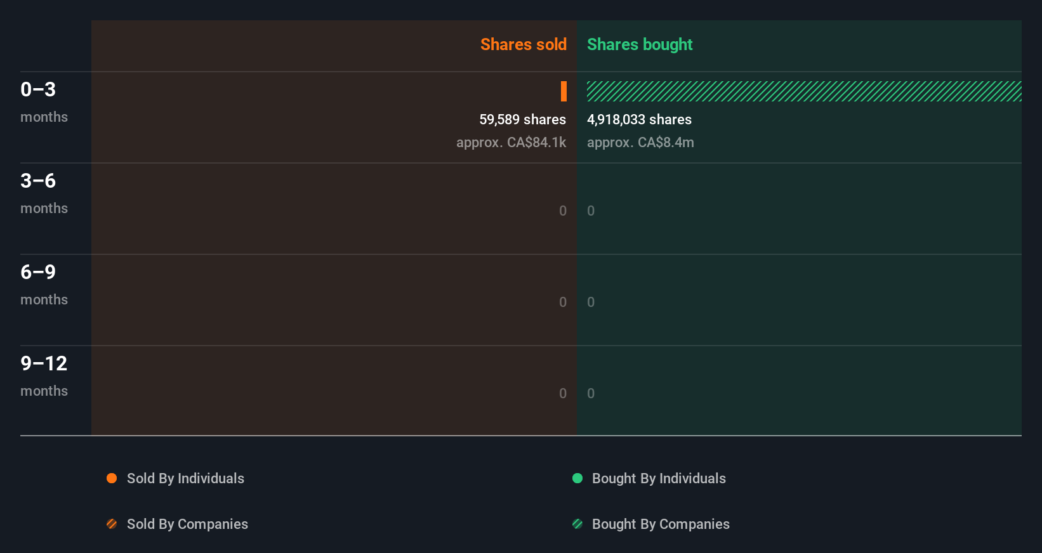Click the 9–12 months row label

[x=44, y=376]
